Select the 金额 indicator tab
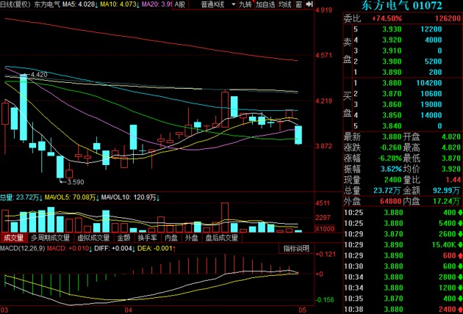The image size is (463, 314). (122, 238)
